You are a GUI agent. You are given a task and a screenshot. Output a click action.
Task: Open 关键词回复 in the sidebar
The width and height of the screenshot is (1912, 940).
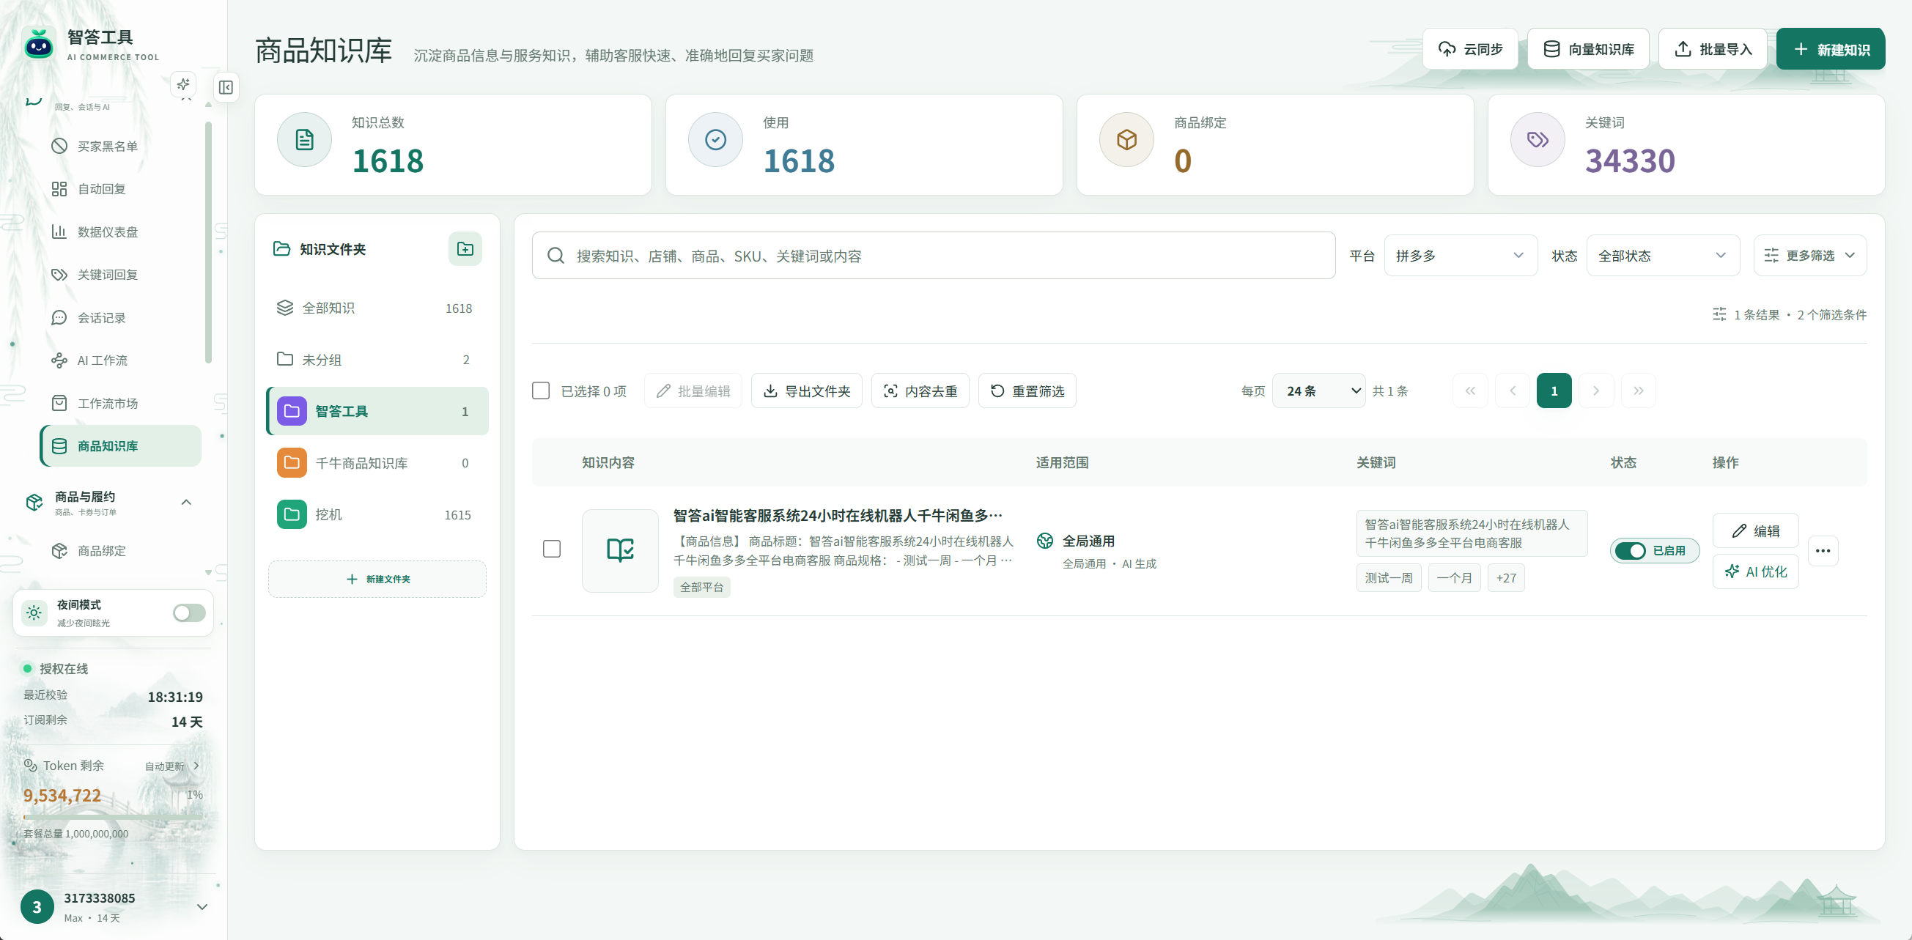tap(121, 275)
